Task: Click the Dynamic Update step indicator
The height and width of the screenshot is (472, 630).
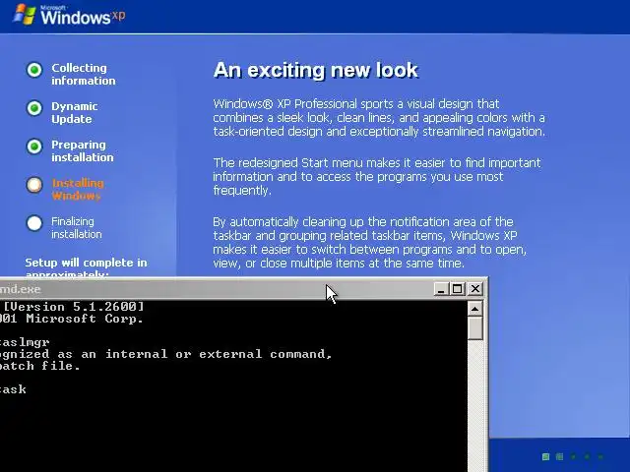Action: point(34,108)
